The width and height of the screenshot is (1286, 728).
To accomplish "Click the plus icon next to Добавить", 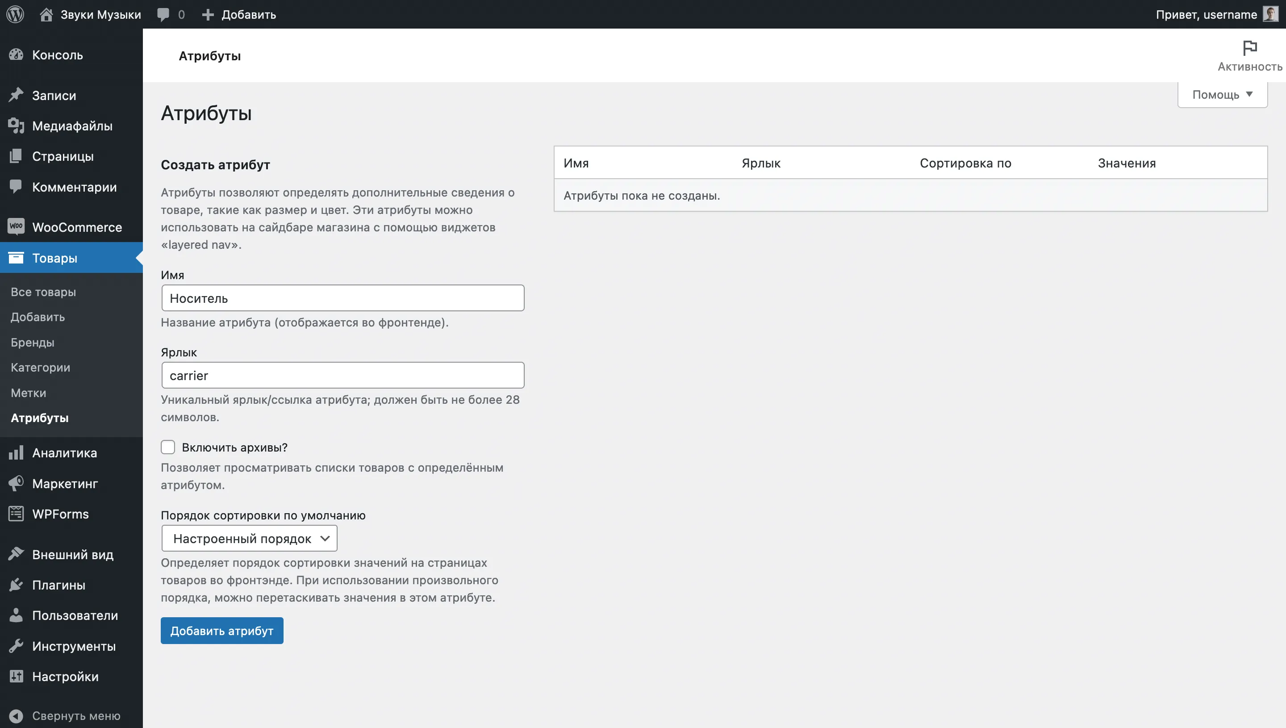I will pos(208,14).
